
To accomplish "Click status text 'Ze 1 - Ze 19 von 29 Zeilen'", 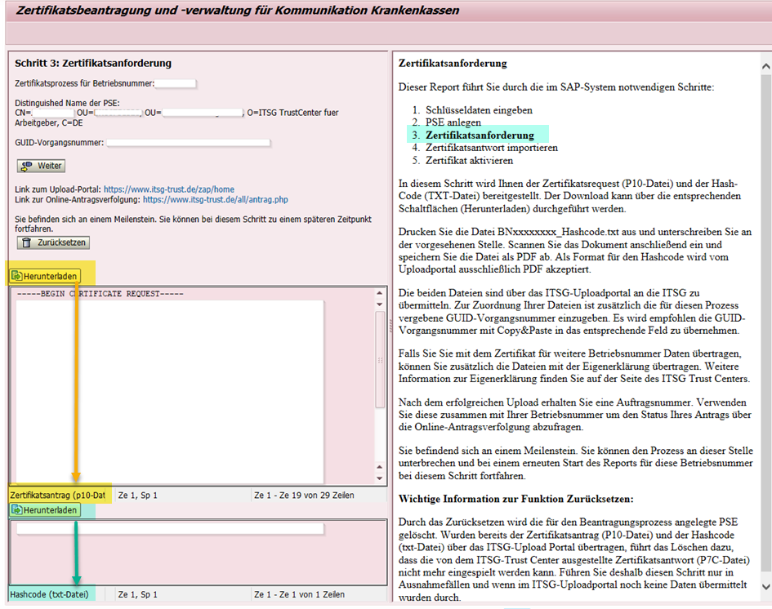I will pos(304,496).
